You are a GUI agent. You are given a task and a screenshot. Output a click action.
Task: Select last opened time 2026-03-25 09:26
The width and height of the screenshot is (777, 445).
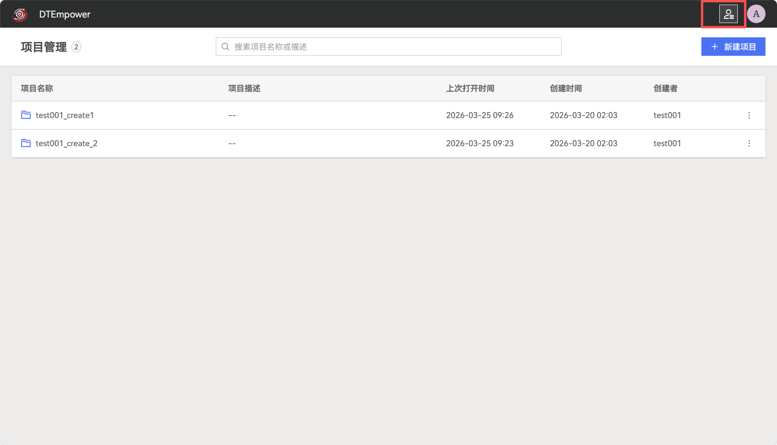click(x=480, y=115)
